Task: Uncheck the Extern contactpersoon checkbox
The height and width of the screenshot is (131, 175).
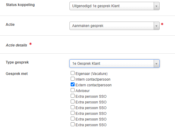Action: [72, 85]
